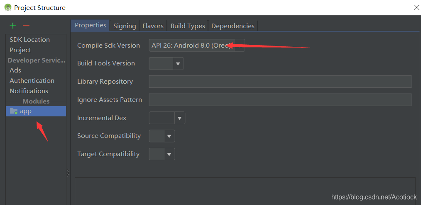Click the Ignore Assets Pattern input field
The image size is (421, 205).
coord(280,100)
